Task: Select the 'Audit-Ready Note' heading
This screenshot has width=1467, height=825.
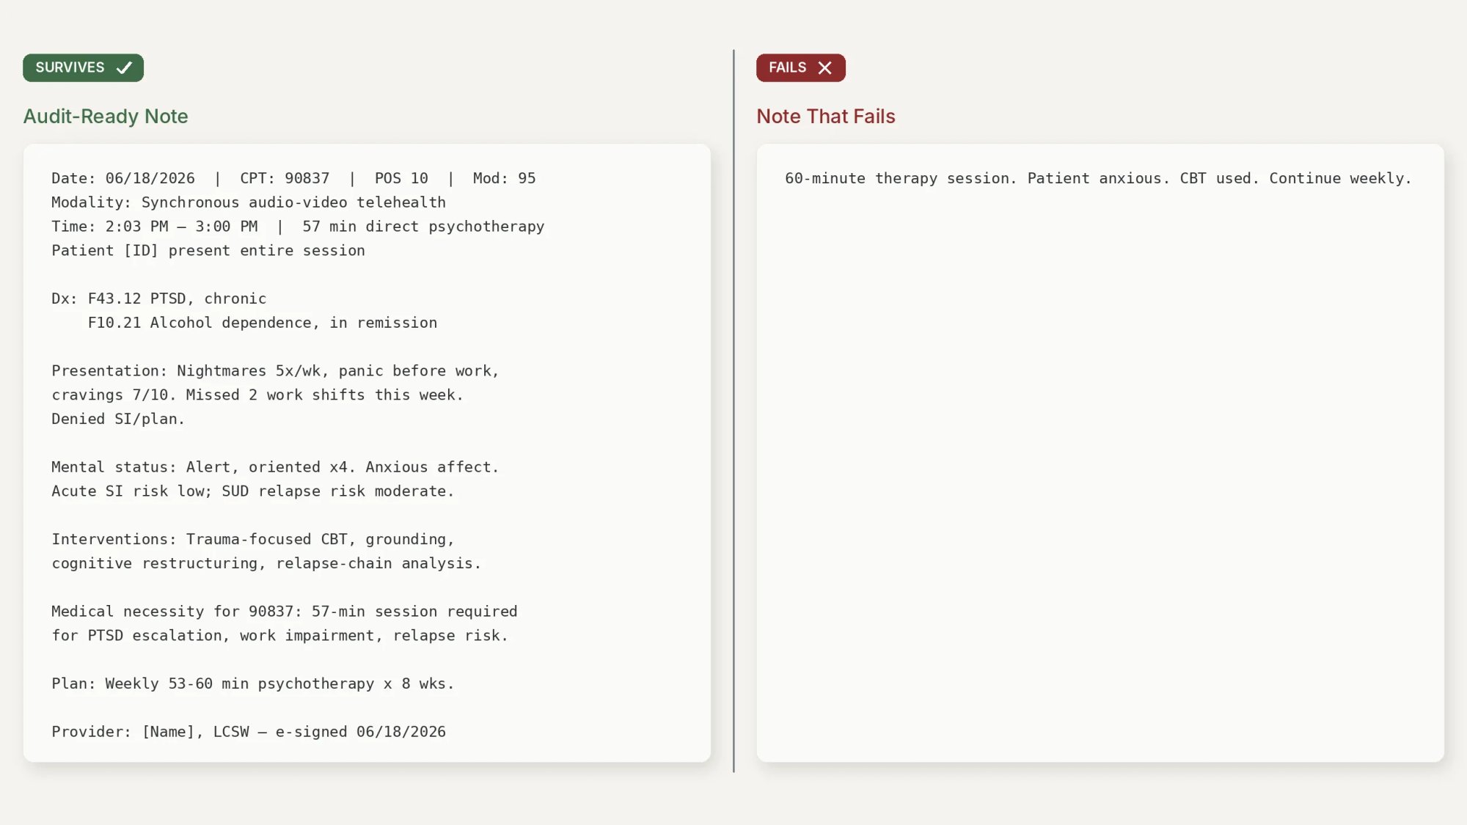Action: tap(106, 116)
